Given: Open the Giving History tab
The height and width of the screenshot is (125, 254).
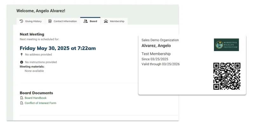Looking at the screenshot, I should click(x=30, y=21).
